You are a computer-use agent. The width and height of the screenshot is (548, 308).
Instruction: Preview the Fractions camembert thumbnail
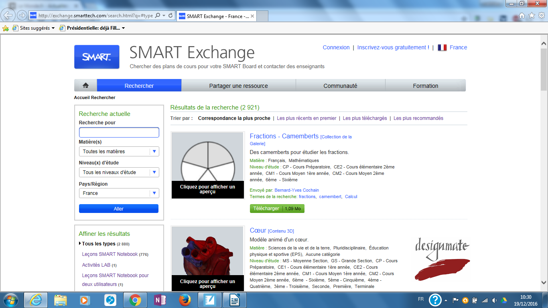207,165
